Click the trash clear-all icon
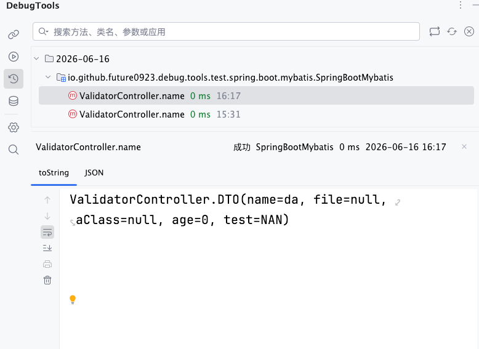The image size is (479, 349). click(47, 280)
